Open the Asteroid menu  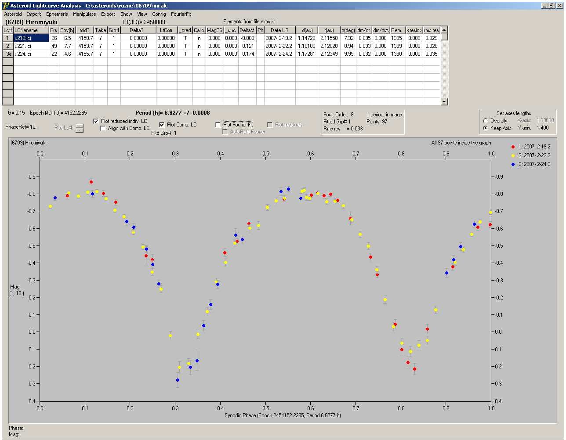click(13, 14)
